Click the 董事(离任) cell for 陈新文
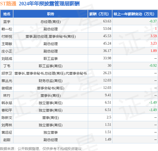 click(51, 118)
